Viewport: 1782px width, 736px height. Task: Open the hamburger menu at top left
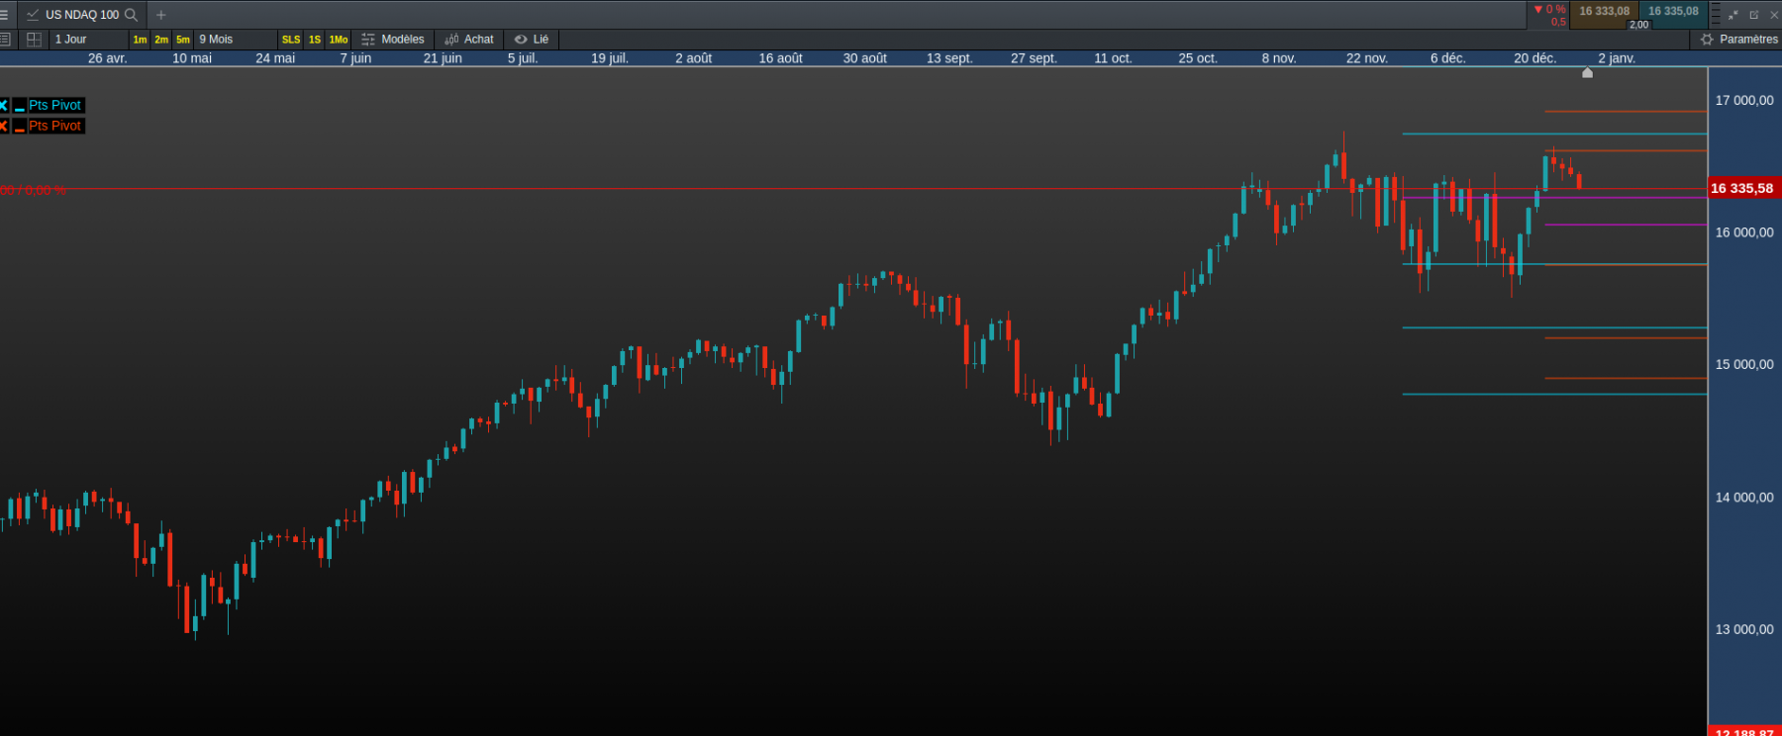[4, 15]
